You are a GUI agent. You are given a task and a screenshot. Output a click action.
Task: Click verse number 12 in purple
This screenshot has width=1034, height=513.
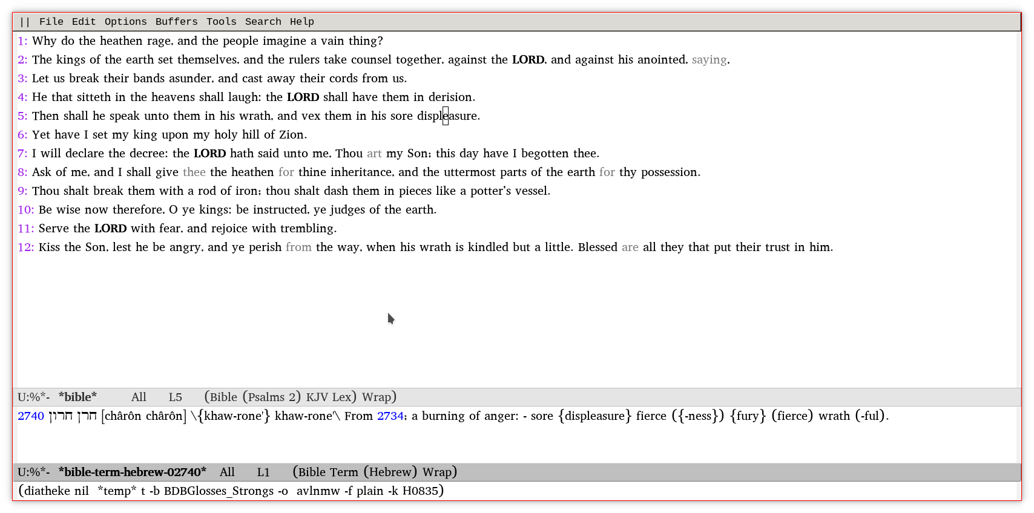[25, 247]
